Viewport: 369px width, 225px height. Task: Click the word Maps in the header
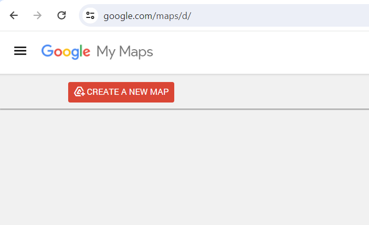[x=136, y=52]
